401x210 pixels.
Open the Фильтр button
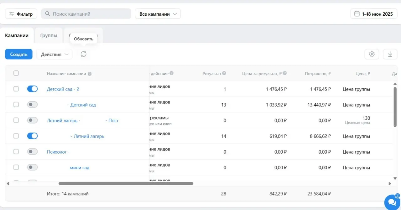[x=21, y=14]
